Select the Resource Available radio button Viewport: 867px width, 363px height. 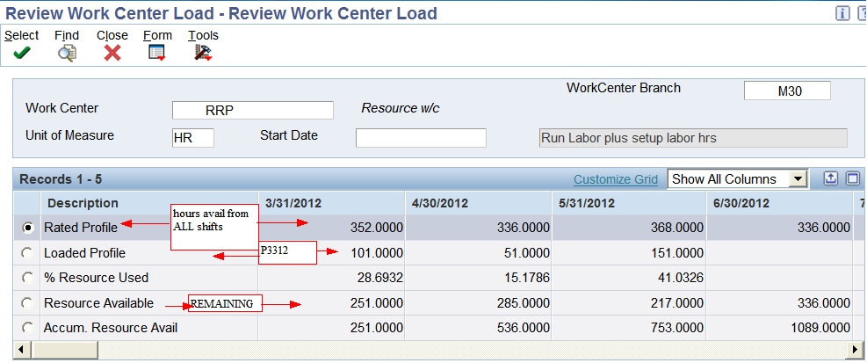[x=27, y=303]
